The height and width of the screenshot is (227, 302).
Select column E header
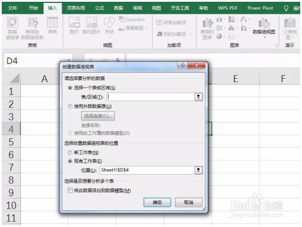pyautogui.click(x=236, y=79)
